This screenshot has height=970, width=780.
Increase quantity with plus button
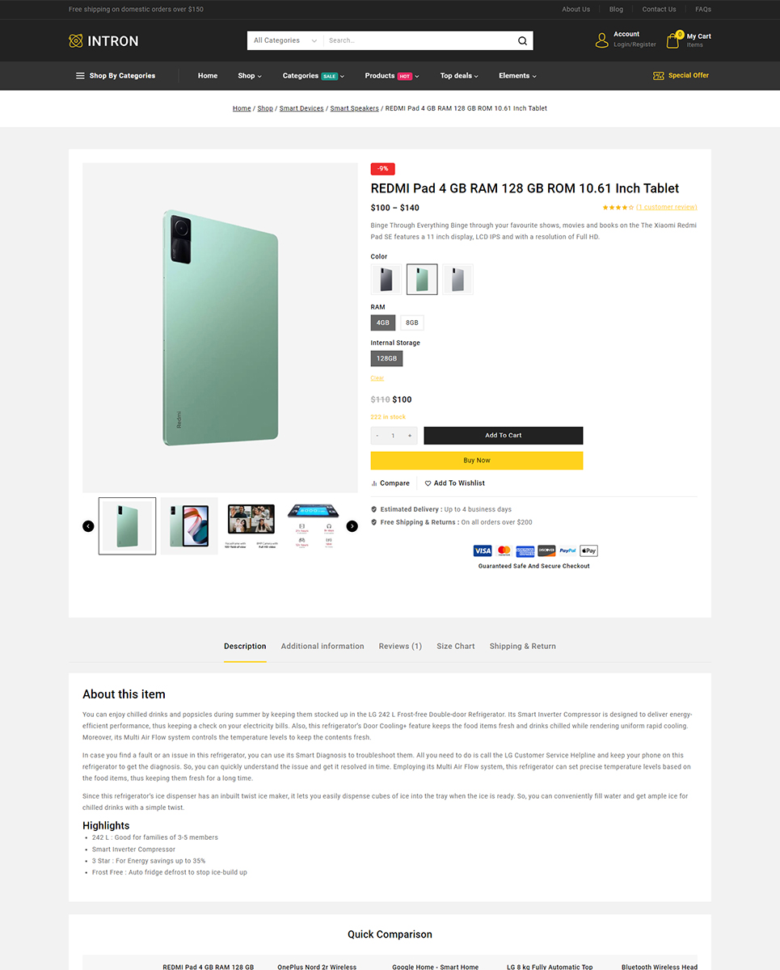pos(410,436)
